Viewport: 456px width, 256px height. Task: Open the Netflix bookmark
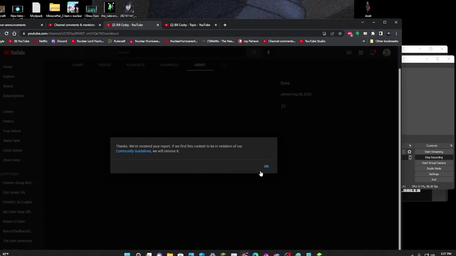(40, 41)
